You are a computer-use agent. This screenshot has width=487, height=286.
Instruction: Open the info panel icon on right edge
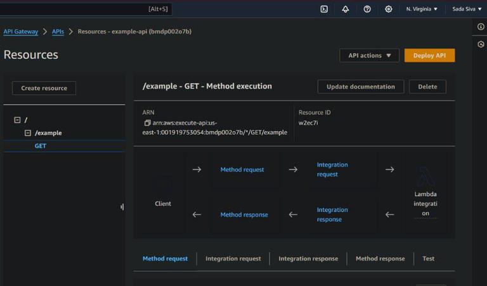481,27
